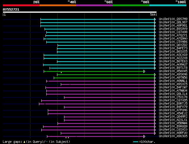Click the cyan ~100% identity legend segment

[168, 5]
